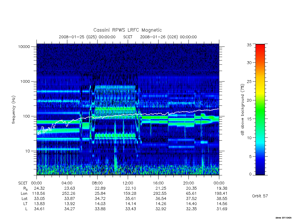Click the SCET row label beside 00:00
This screenshot has width=292, height=219.
click(x=23, y=183)
